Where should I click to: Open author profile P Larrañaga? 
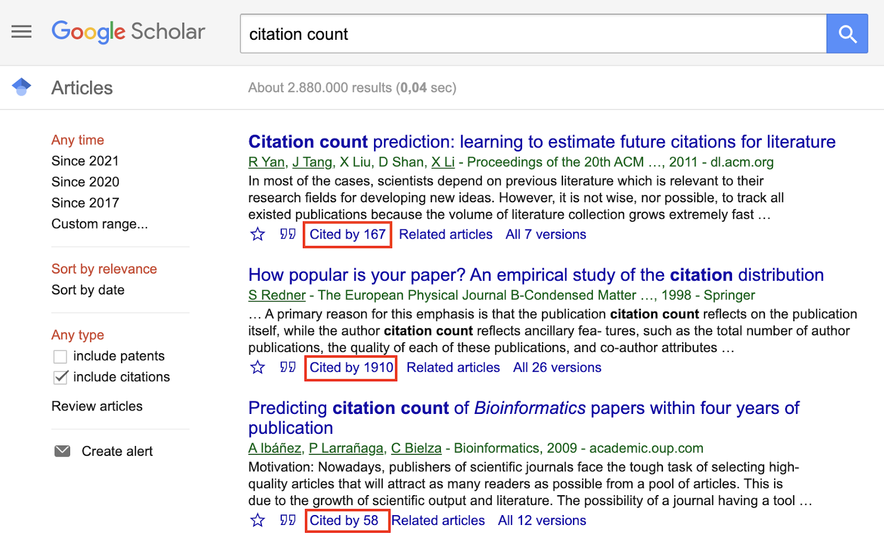(346, 448)
